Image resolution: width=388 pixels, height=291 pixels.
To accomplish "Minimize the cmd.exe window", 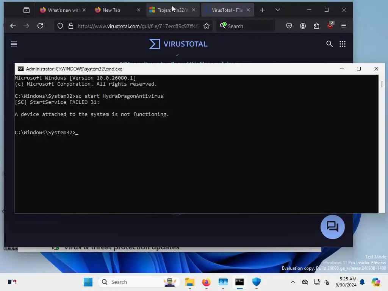I will pyautogui.click(x=342, y=69).
